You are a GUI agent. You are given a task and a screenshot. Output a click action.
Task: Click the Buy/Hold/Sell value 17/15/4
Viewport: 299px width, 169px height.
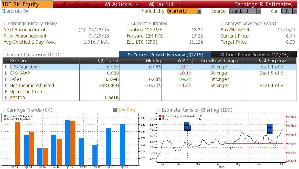pyautogui.click(x=286, y=30)
